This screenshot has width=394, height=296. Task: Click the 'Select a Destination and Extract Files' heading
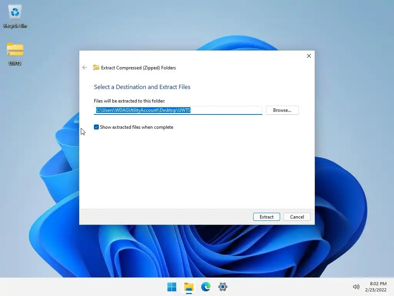click(142, 87)
